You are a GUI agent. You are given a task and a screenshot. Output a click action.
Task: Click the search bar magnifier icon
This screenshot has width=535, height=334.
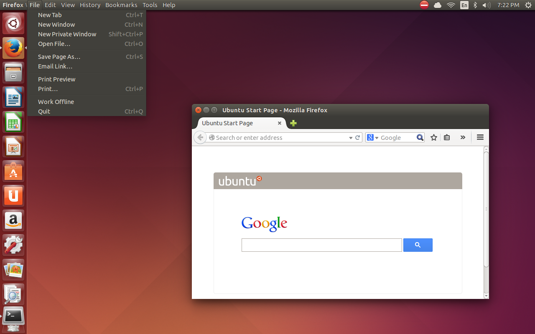pyautogui.click(x=420, y=137)
